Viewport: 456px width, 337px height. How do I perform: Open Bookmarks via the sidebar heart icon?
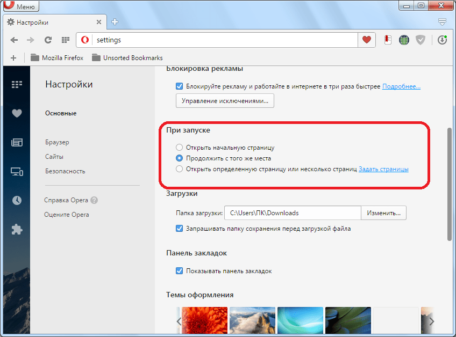(x=17, y=113)
